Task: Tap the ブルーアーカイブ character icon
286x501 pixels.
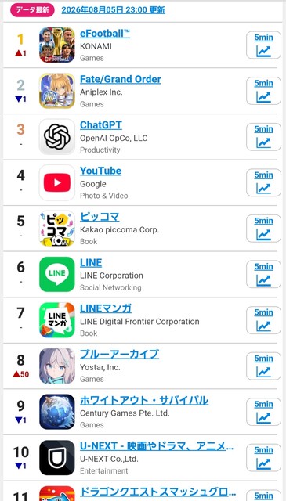Action: point(57,366)
